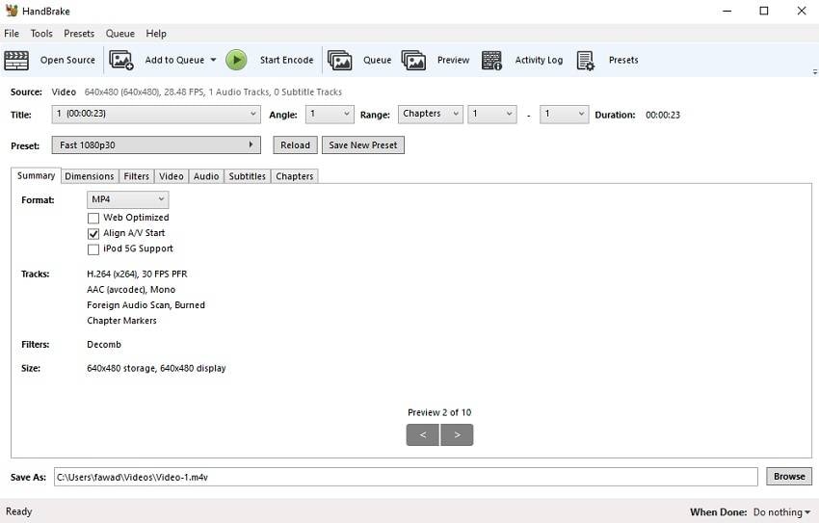Click the Start Encode label
The height and width of the screenshot is (523, 819).
[x=287, y=60]
